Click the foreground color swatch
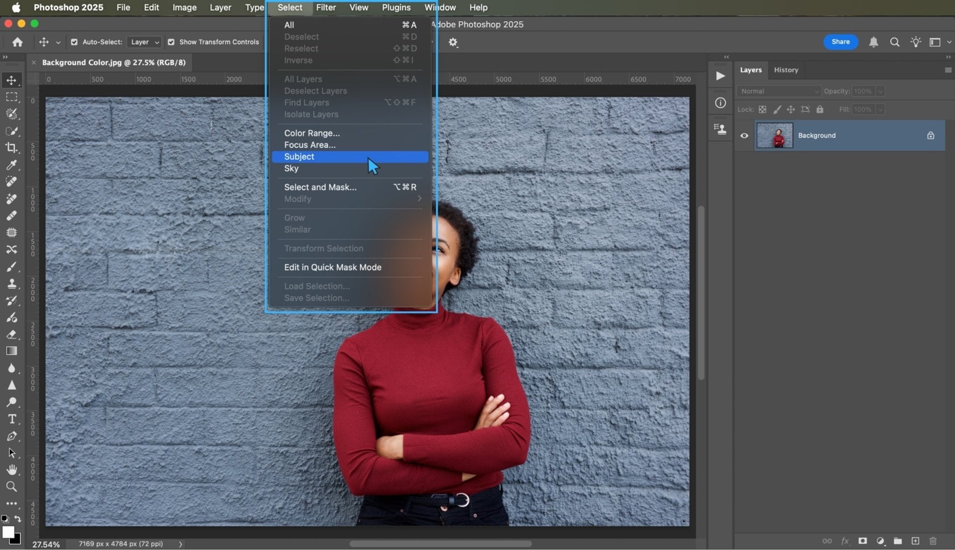The height and width of the screenshot is (550, 955). pos(9,532)
